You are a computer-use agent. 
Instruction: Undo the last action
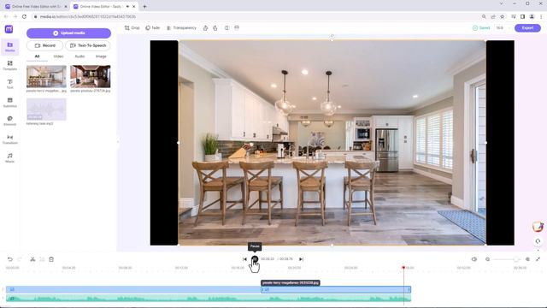(9, 259)
